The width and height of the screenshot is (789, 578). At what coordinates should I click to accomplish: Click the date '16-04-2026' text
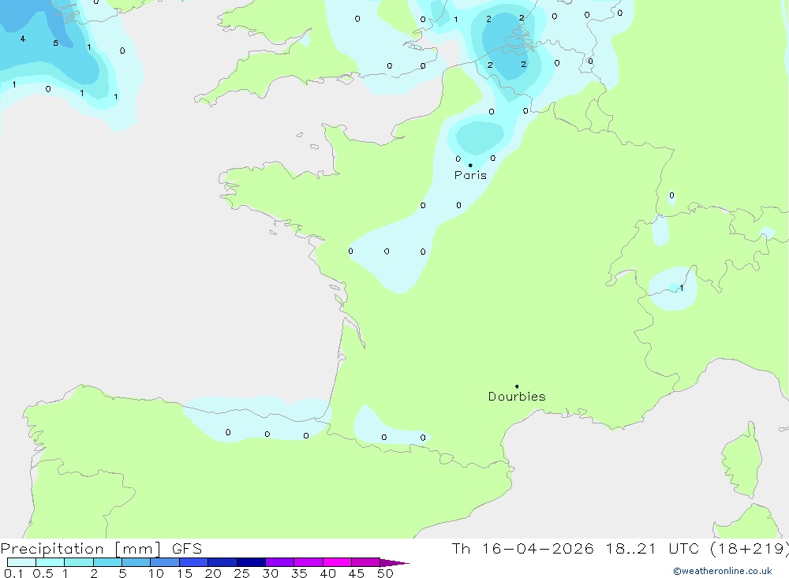point(538,549)
